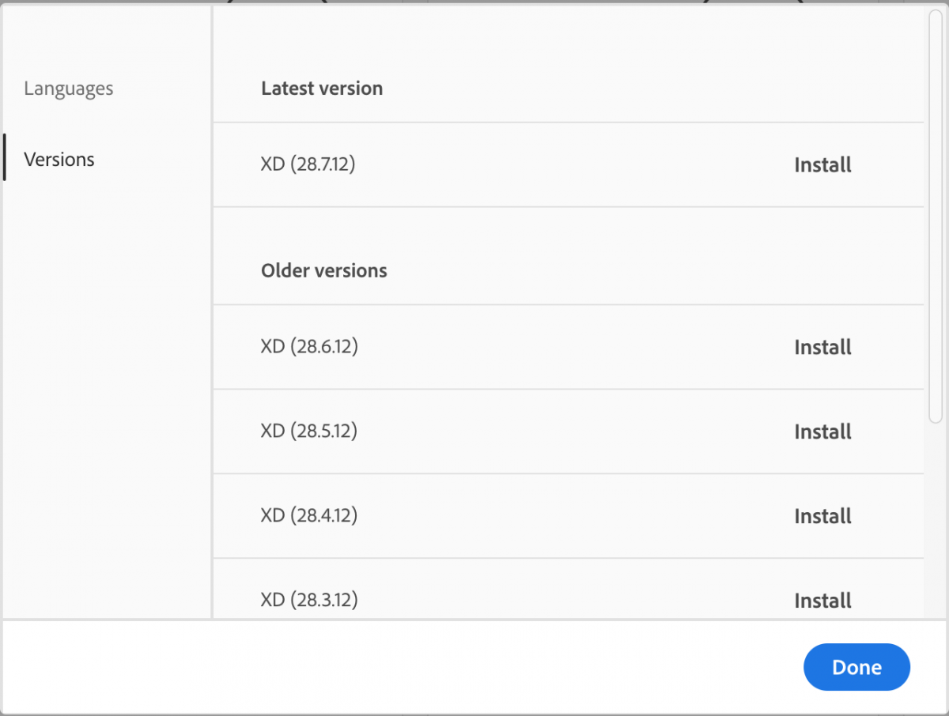Install older XD version 28.6.12
The width and height of the screenshot is (949, 716).
[822, 348]
